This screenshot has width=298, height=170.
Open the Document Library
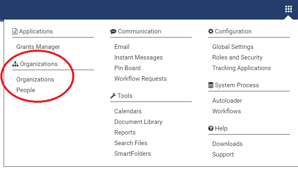(138, 122)
